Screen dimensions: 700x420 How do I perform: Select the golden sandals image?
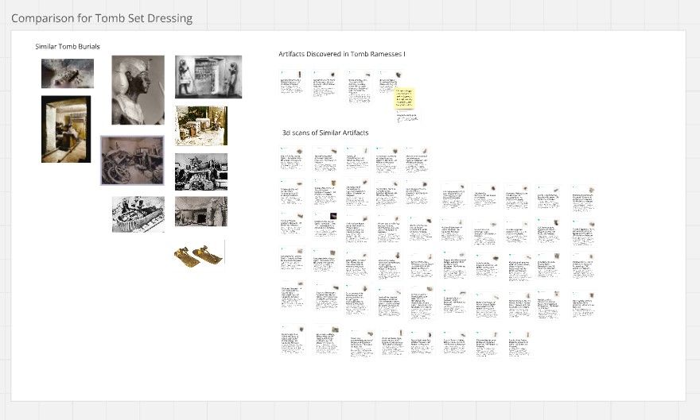(199, 255)
